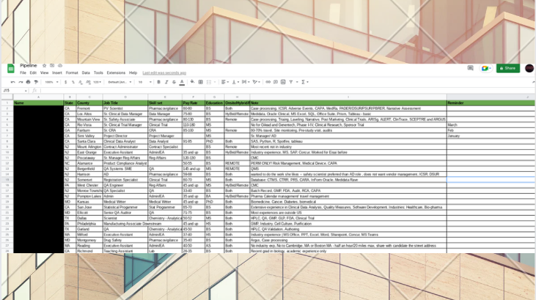Viewport: 536px width, 300px height.
Task: Activate the paint format tool
Action: coord(36,82)
